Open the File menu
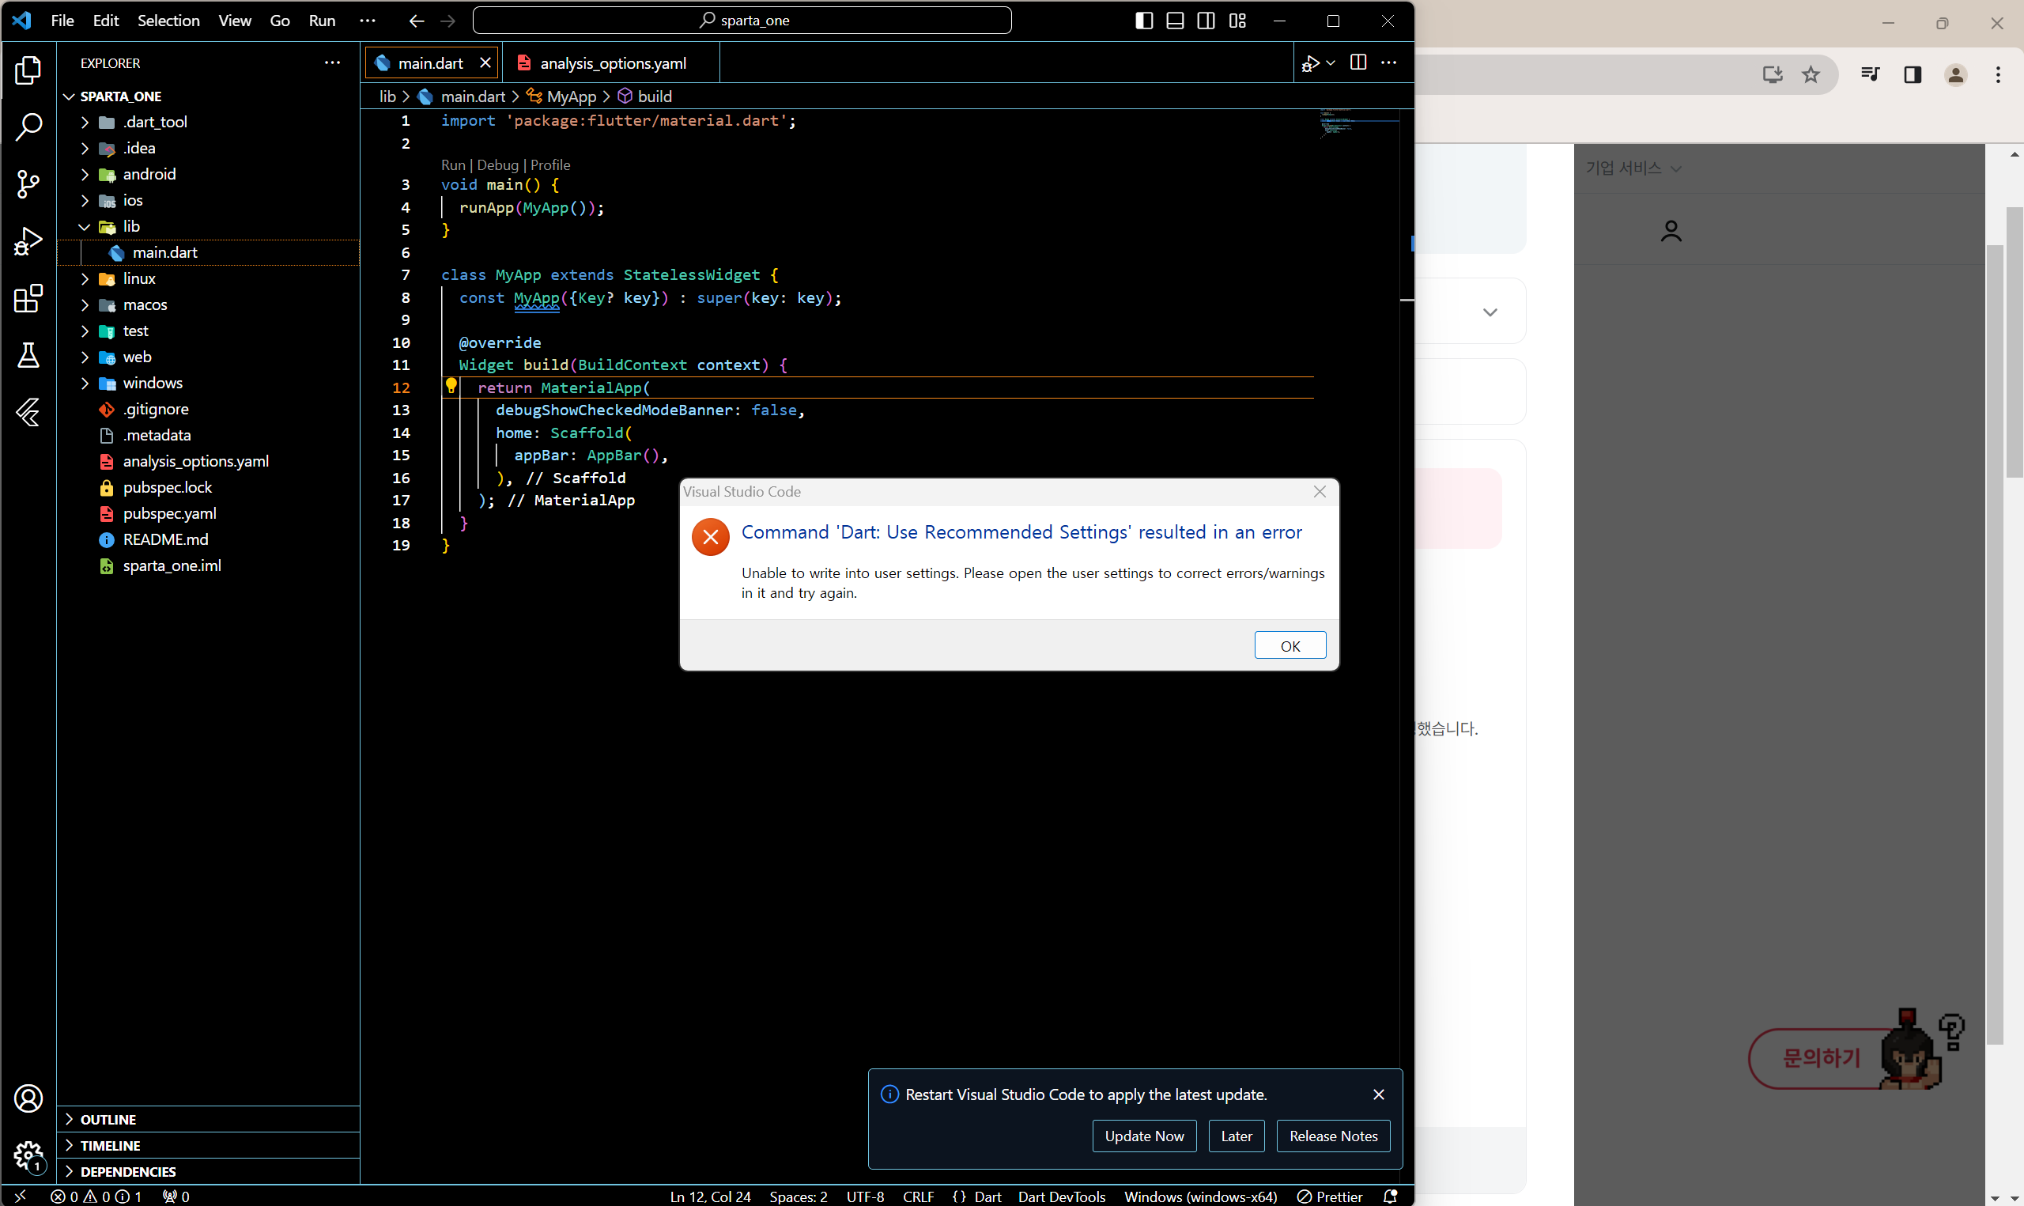 [62, 21]
